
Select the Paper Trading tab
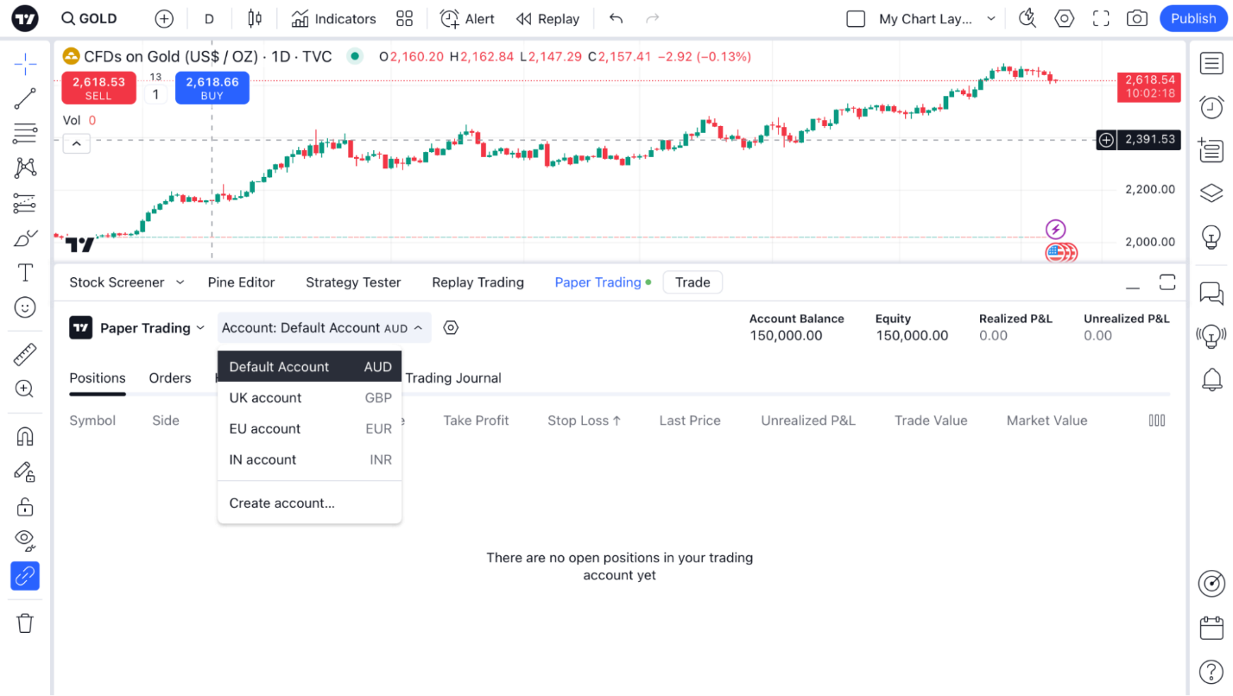pos(603,282)
